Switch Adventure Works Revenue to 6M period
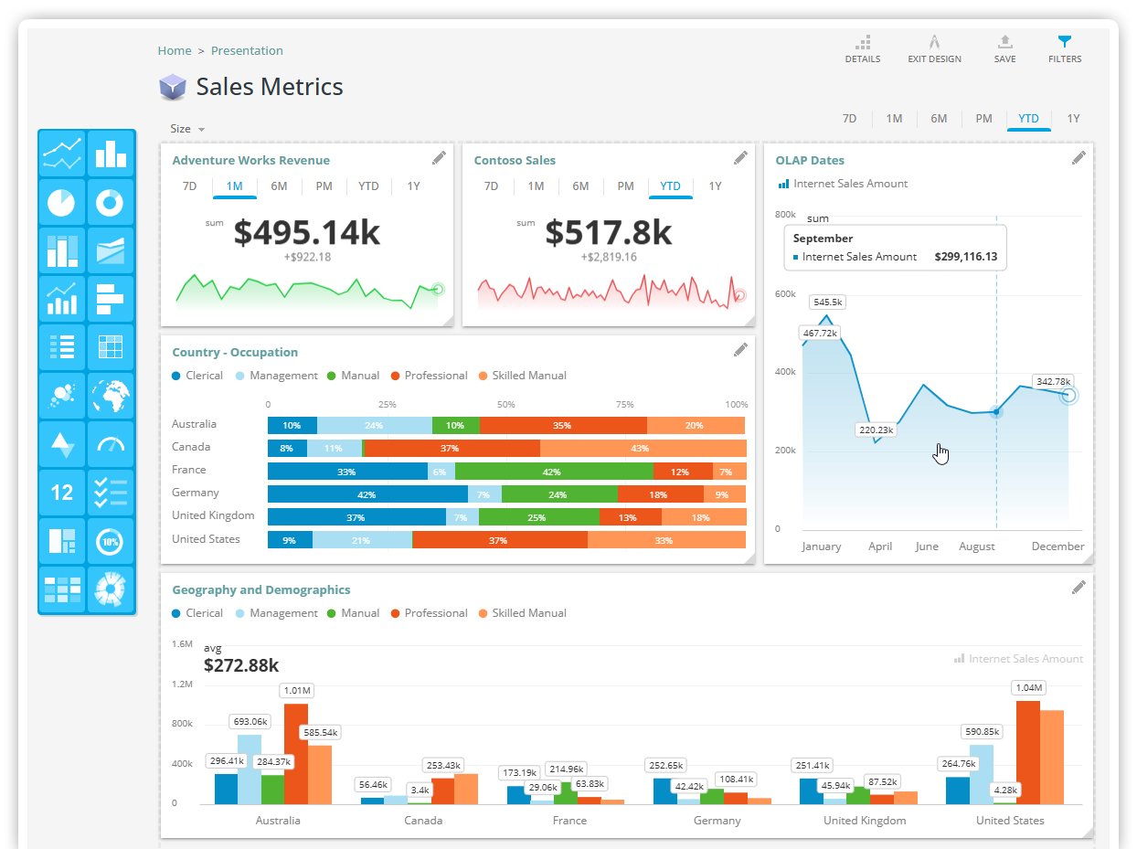The height and width of the screenshot is (849, 1137). click(279, 186)
